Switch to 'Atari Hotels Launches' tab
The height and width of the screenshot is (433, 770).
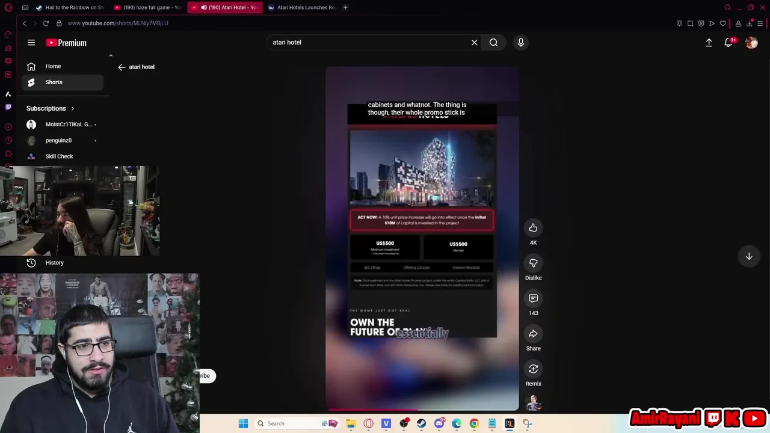click(302, 7)
